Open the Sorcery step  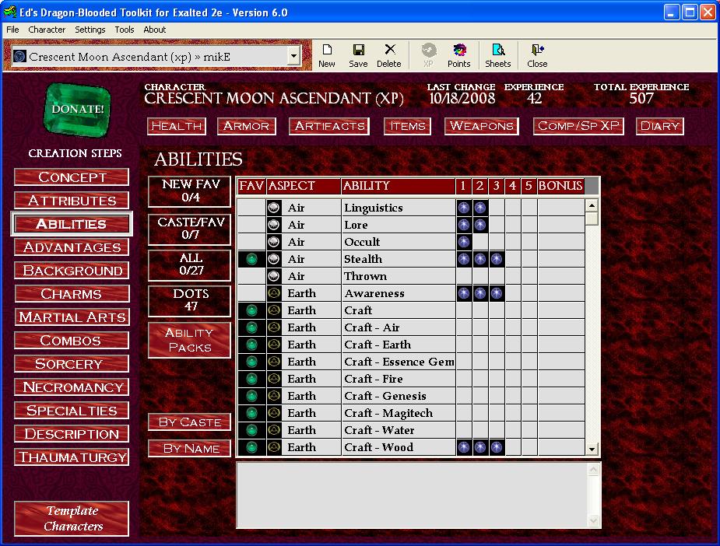[72, 364]
